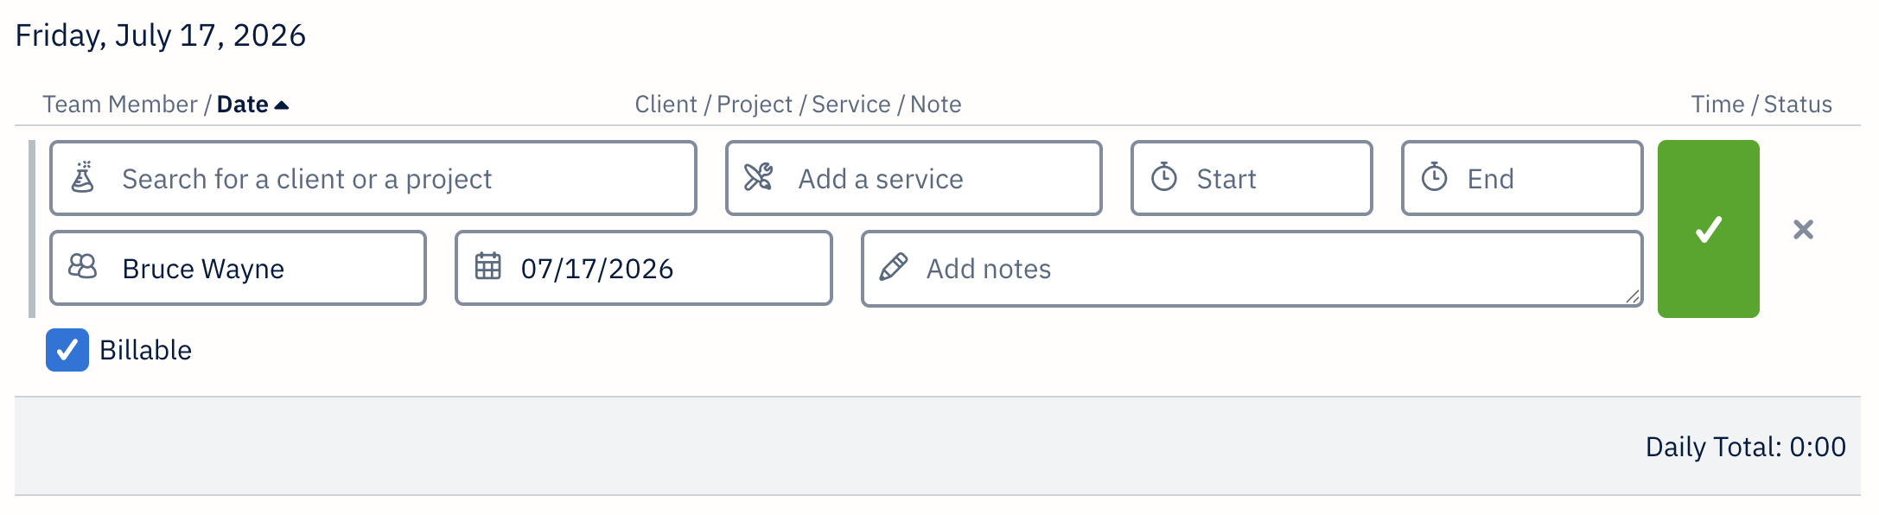Focus the Add notes text area
This screenshot has height=515, width=1879.
click(1252, 269)
